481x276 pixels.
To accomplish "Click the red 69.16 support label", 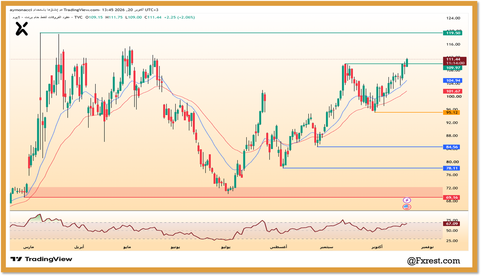I will (452, 197).
